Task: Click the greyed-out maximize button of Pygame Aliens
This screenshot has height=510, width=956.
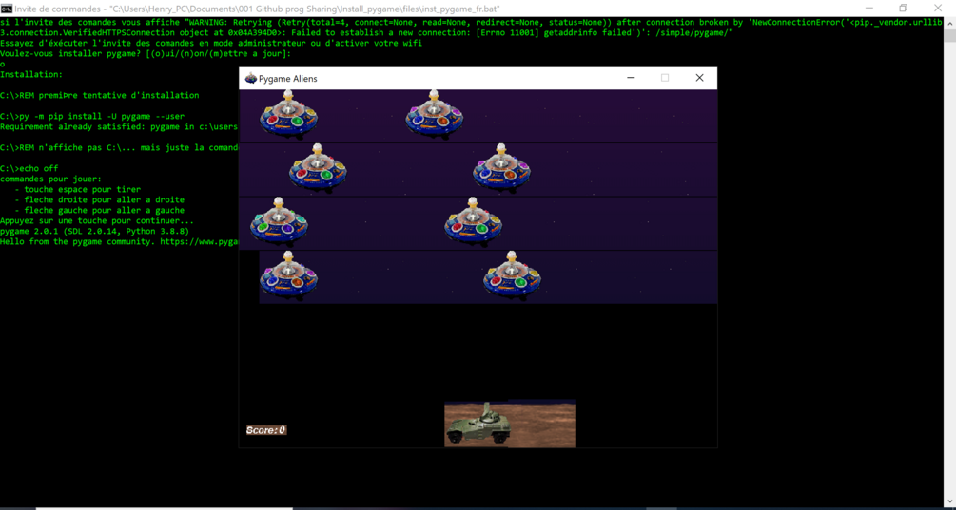Action: pos(665,78)
